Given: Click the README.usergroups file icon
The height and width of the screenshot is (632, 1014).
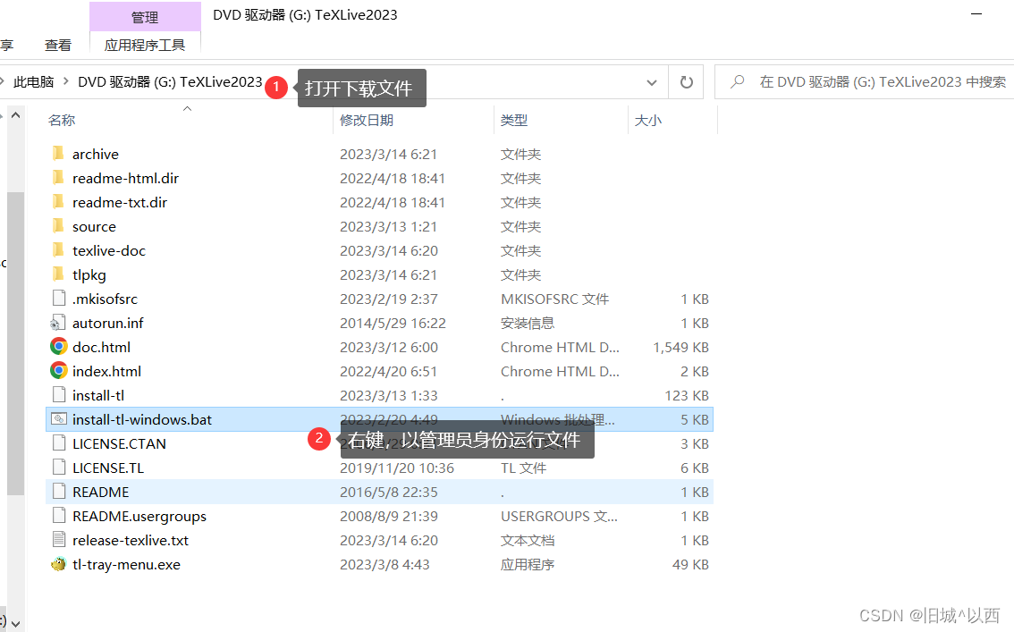Looking at the screenshot, I should [59, 516].
